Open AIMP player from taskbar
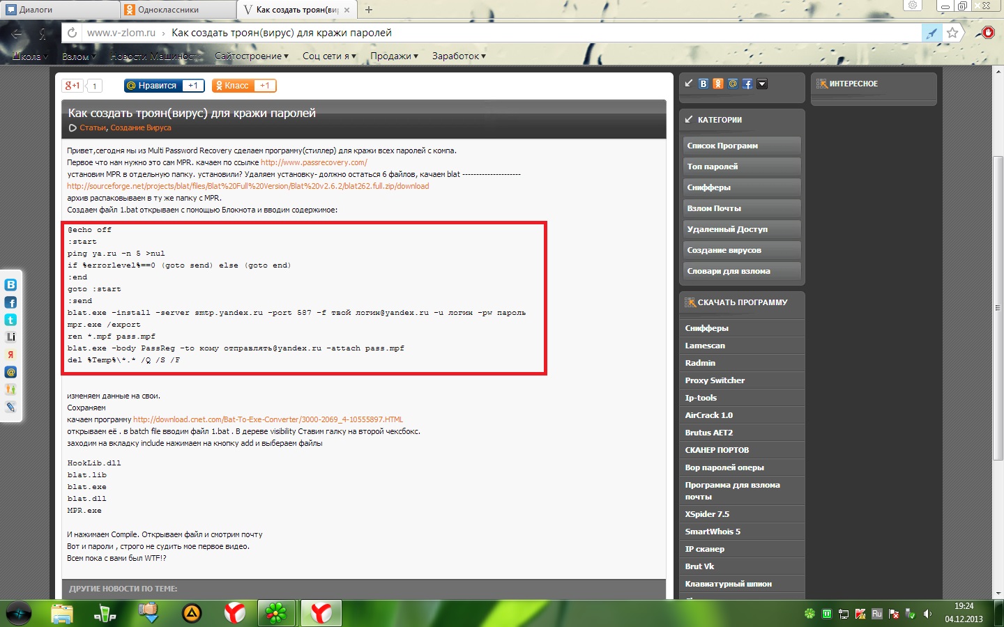The height and width of the screenshot is (627, 1004). coord(192,613)
